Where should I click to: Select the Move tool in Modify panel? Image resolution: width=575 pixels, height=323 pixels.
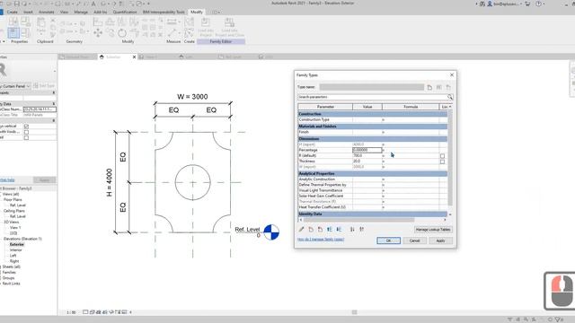[98, 33]
